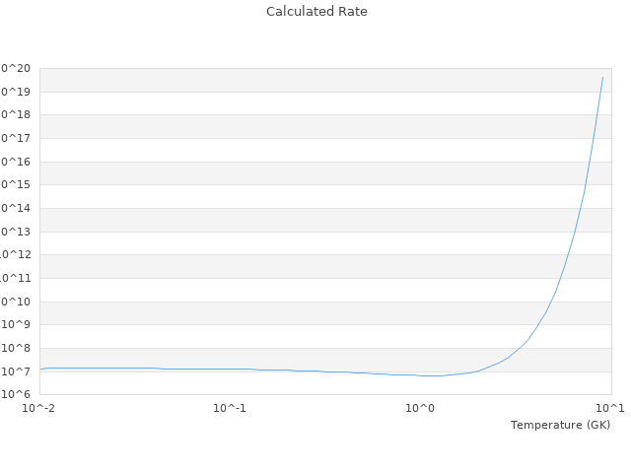Viewport: 631px width, 473px height.
Task: Click the "Calculated Rate" chart title
Action: tap(315, 12)
